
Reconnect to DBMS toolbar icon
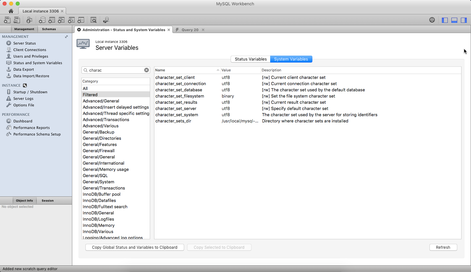(106, 20)
